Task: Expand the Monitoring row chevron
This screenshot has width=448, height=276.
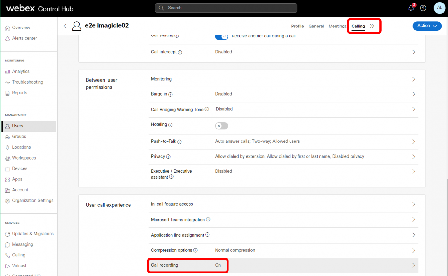Action: (414, 80)
